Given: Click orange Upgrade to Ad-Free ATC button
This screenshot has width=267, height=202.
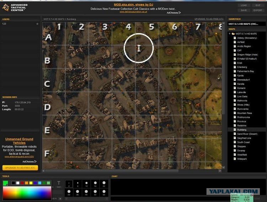Looking at the screenshot, I should point(20,168).
